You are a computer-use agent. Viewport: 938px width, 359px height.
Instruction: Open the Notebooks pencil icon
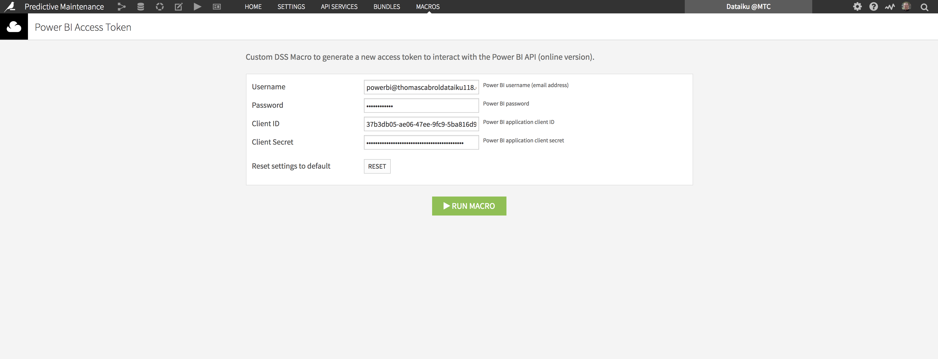pos(178,6)
